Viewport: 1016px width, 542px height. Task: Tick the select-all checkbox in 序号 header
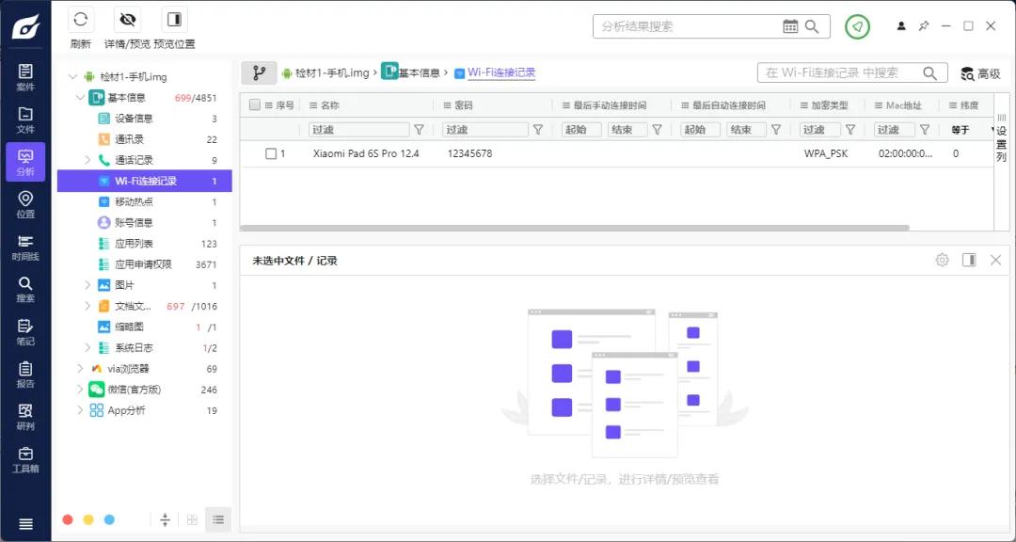click(x=255, y=105)
